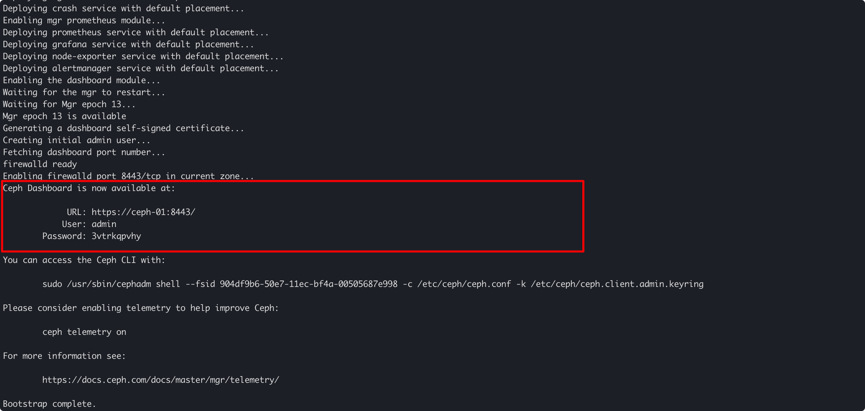Click 'Ceph Dashboard is now available at:' line
Image resolution: width=865 pixels, height=411 pixels.
89,188
